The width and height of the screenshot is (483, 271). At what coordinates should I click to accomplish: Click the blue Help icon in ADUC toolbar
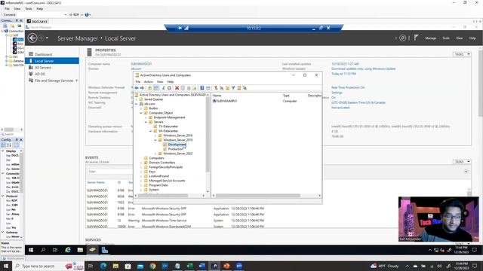click(x=202, y=88)
